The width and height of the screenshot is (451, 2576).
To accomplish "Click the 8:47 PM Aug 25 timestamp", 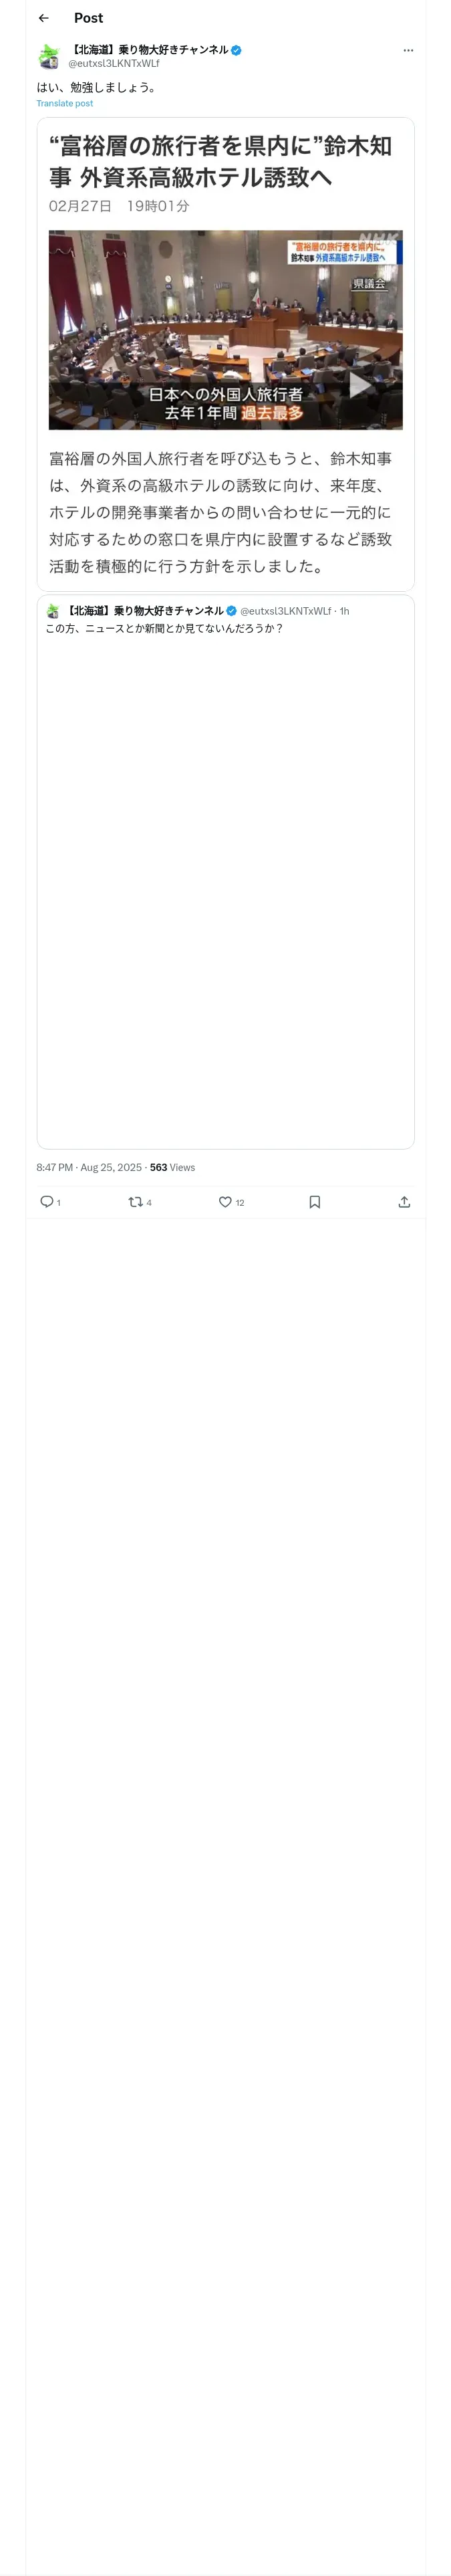I will tap(89, 1167).
